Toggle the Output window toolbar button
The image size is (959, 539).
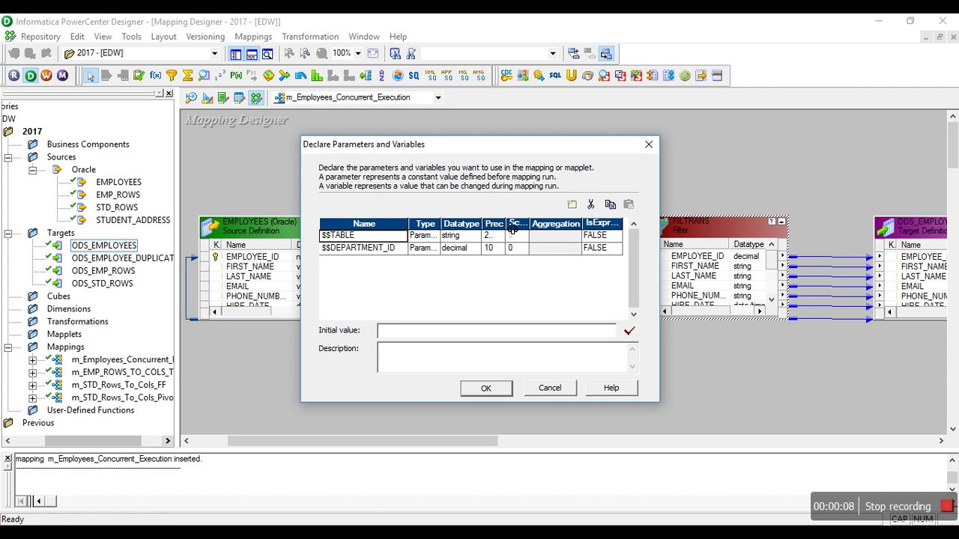252,54
